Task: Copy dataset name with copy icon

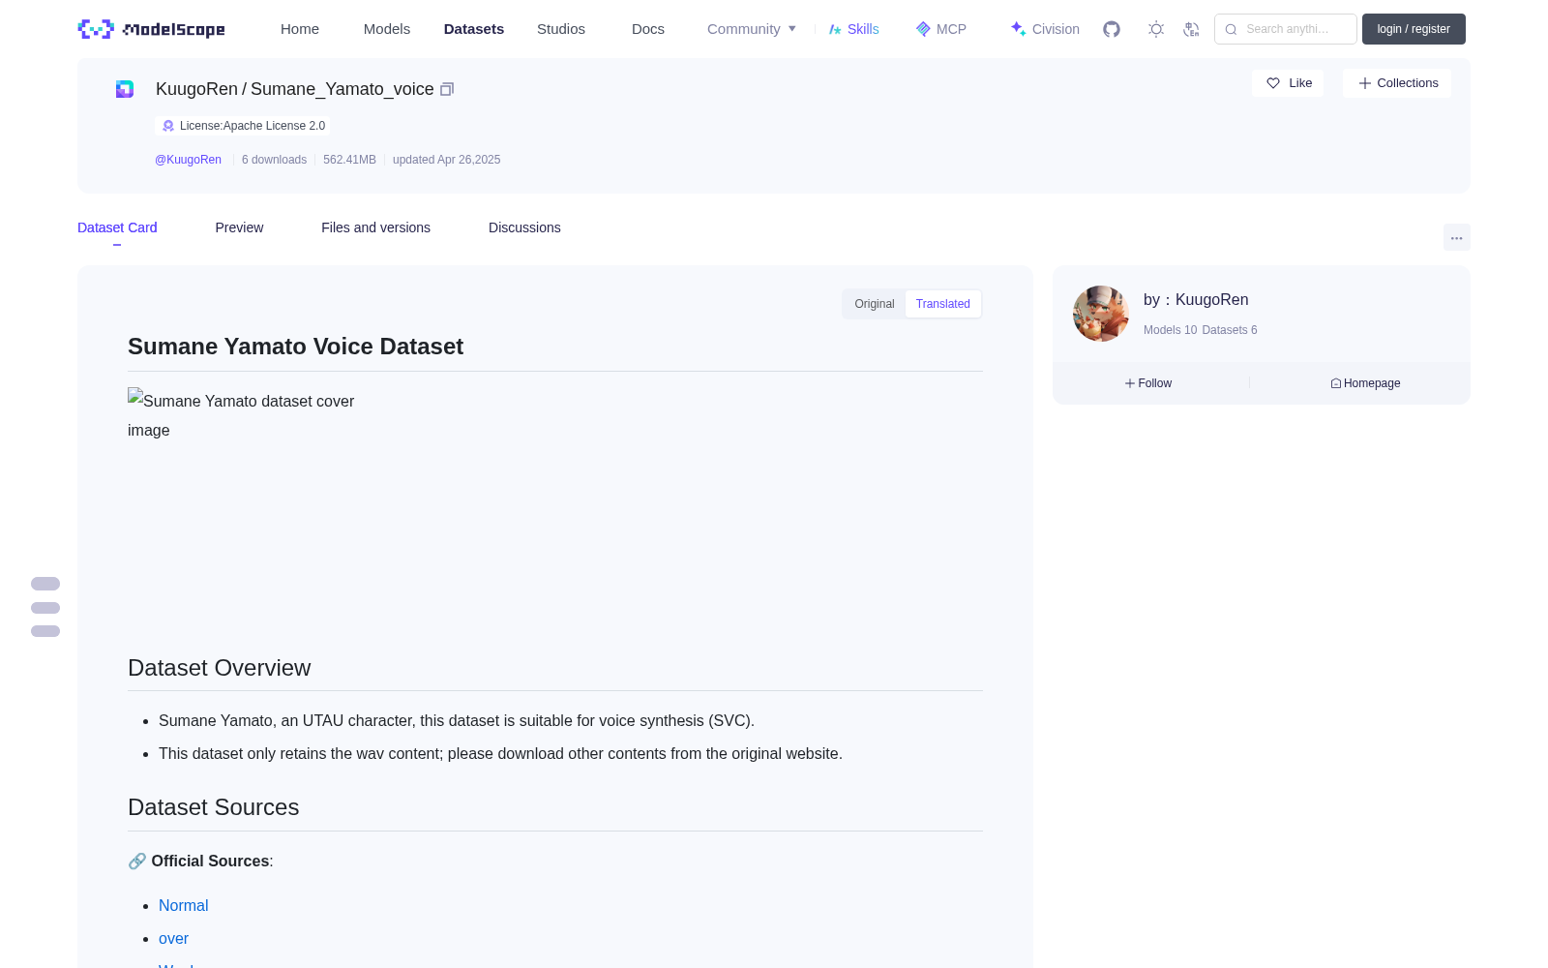Action: (x=447, y=89)
